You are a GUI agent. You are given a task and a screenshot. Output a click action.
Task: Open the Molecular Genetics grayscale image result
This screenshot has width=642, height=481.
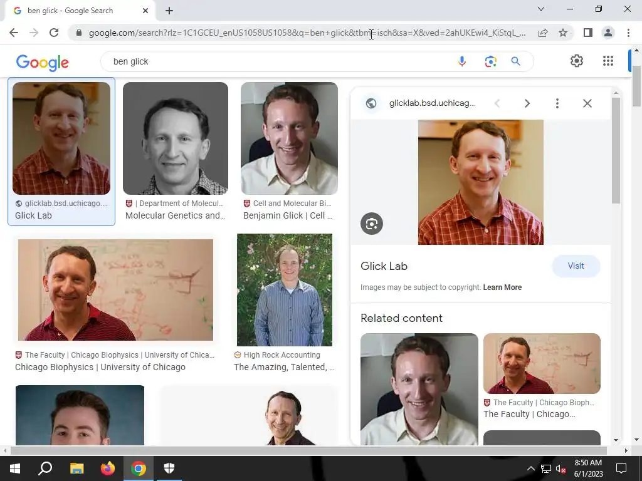point(176,138)
